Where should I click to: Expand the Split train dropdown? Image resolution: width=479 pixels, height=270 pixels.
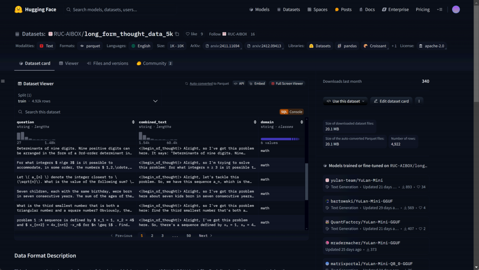88,98
